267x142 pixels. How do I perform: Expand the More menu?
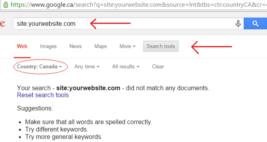tap(127, 46)
